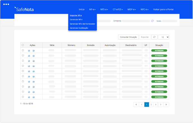This screenshot has height=123, width=193.
Task: Jump to the first page with the double arrow
Action: click(x=136, y=104)
